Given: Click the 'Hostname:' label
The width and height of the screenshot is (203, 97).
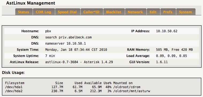Looking at the screenshot, I should coord(30,31).
